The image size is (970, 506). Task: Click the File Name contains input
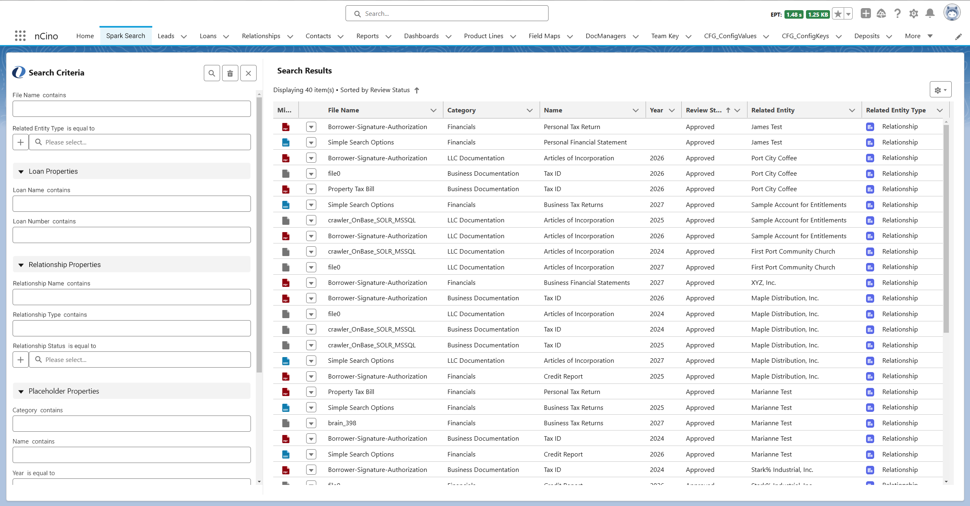[132, 109]
